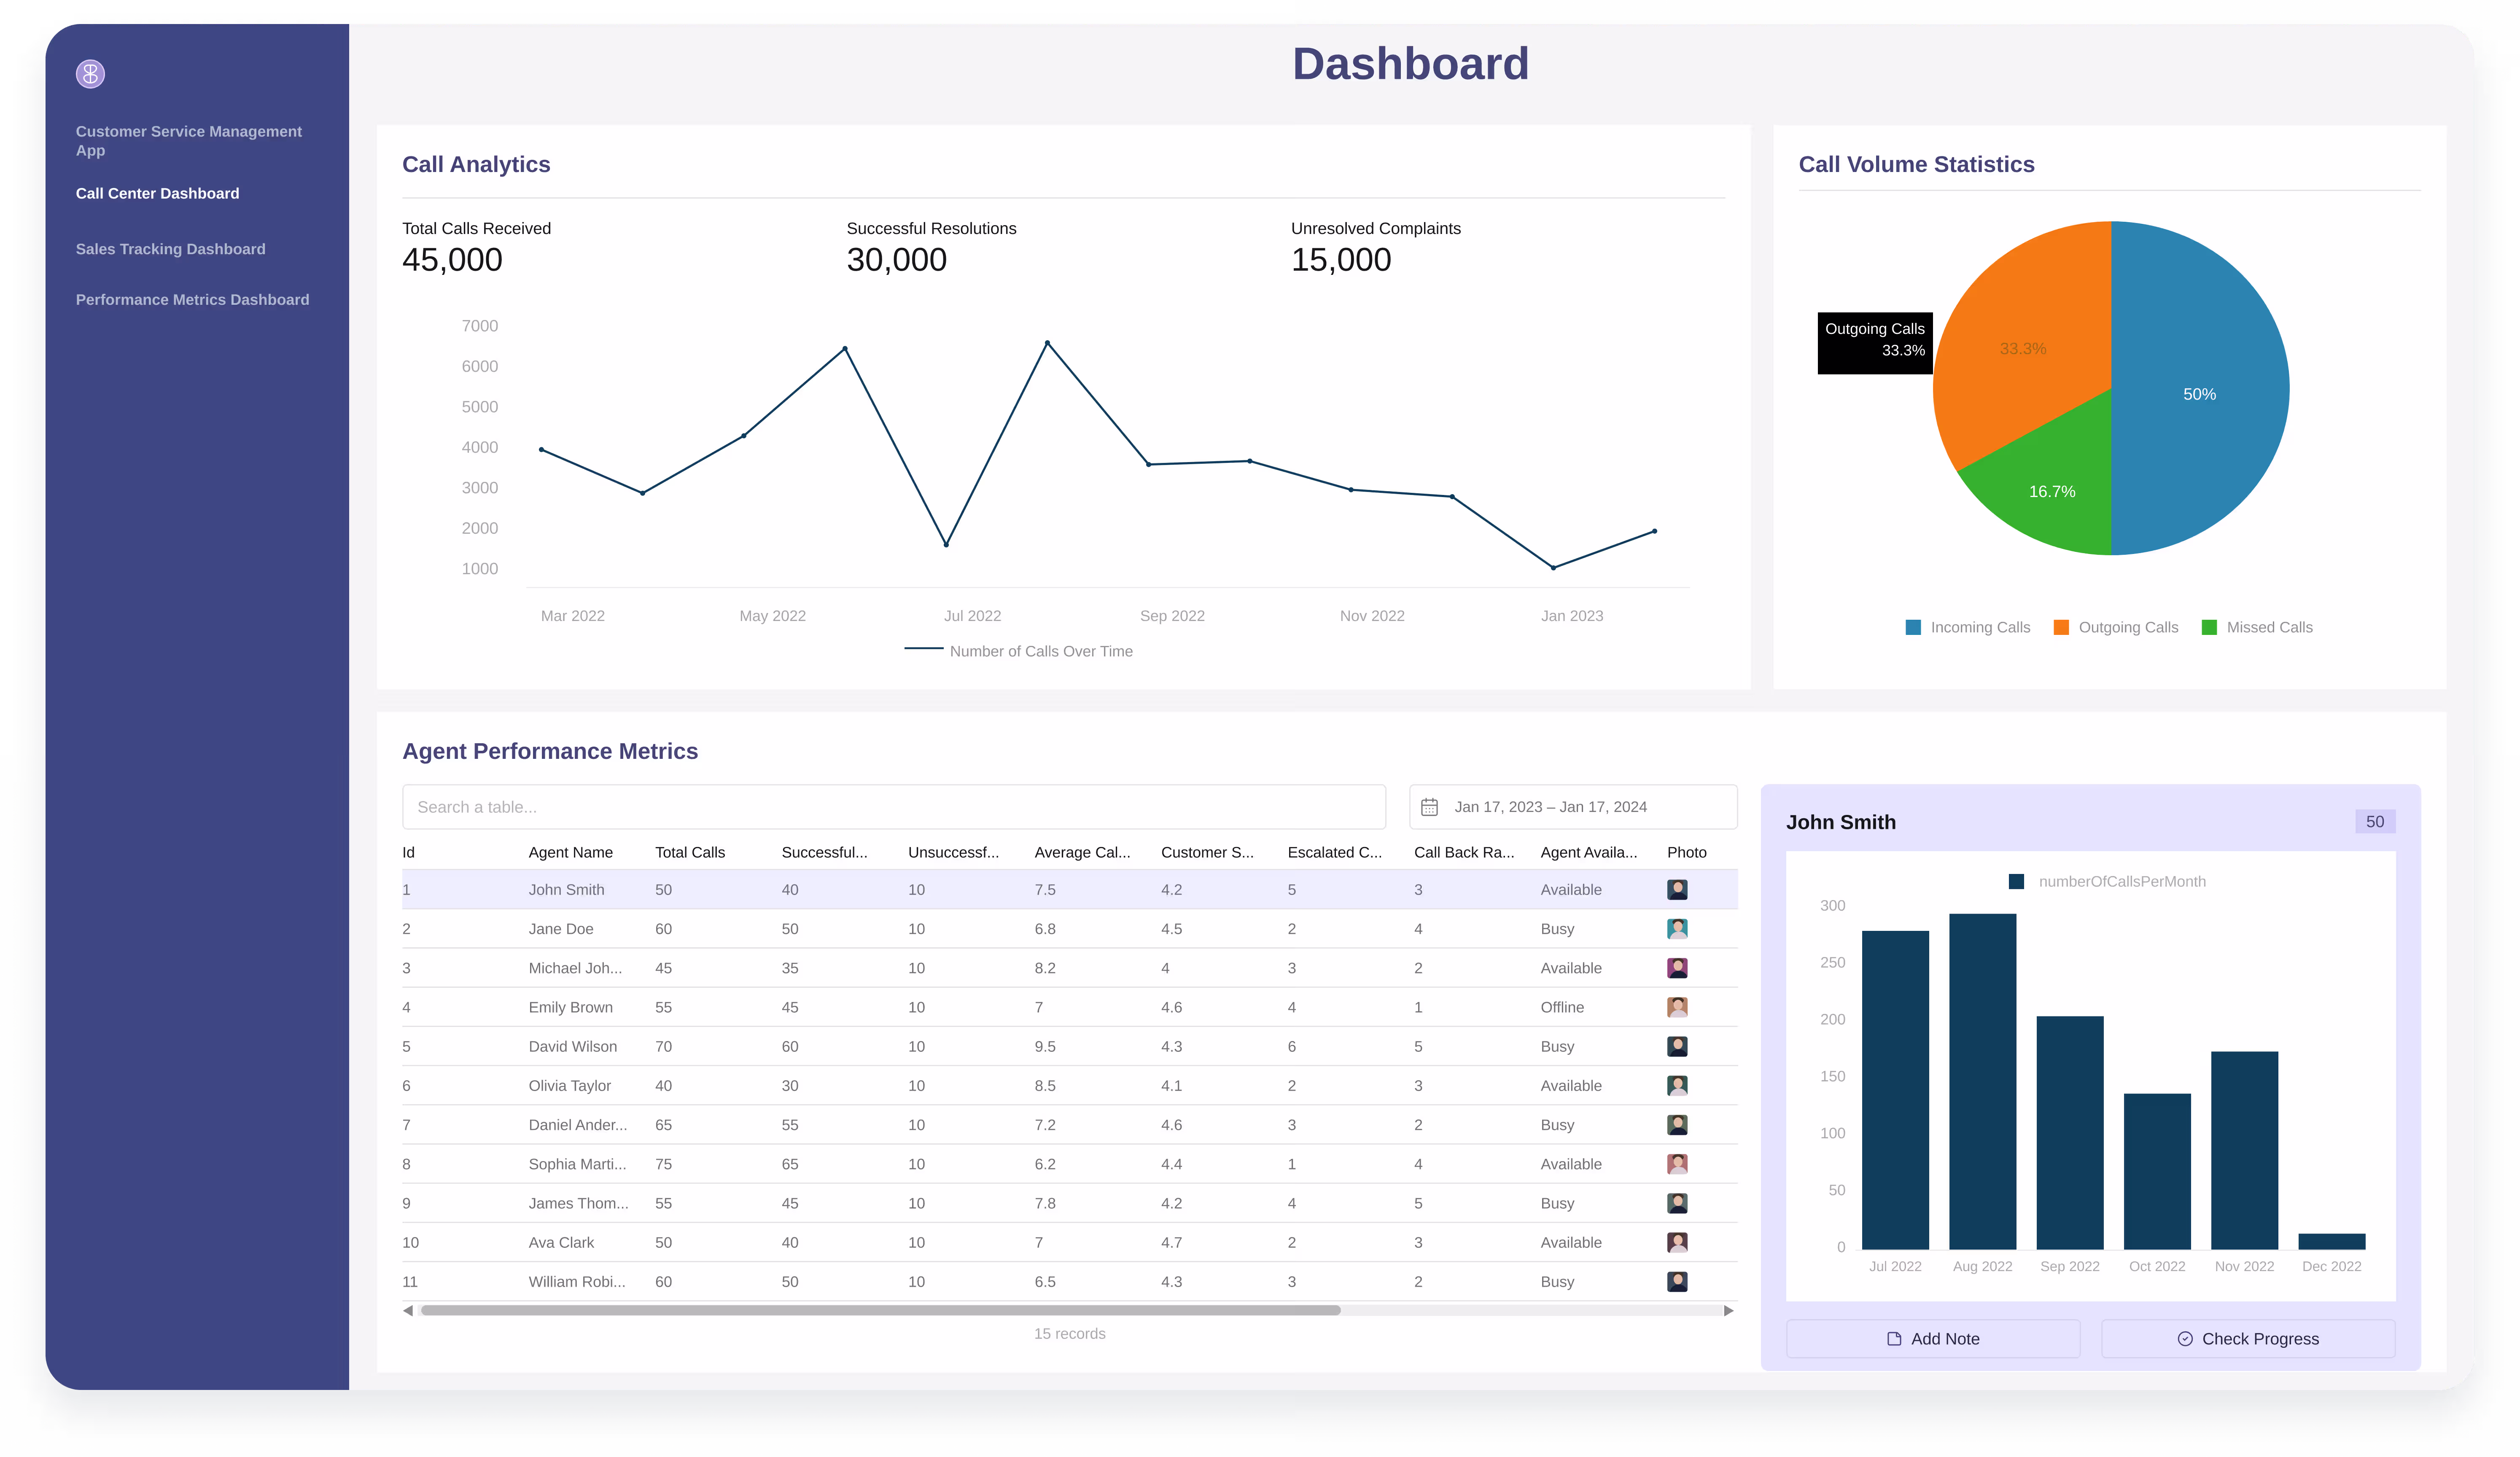Select the Emily Brown table row
This screenshot has width=2520, height=1457.
(x=1069, y=1007)
